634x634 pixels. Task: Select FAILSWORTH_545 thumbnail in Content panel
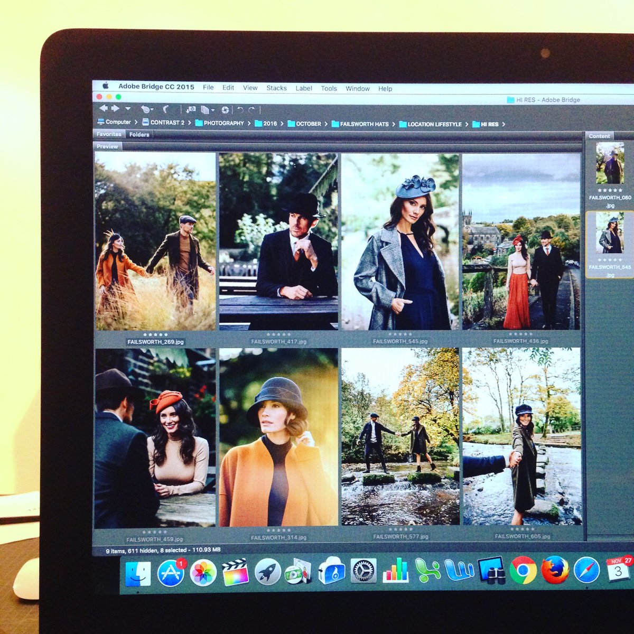pyautogui.click(x=610, y=234)
